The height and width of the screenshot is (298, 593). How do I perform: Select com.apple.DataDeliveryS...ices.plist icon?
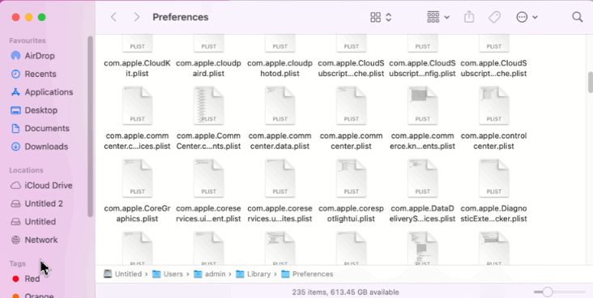422,178
